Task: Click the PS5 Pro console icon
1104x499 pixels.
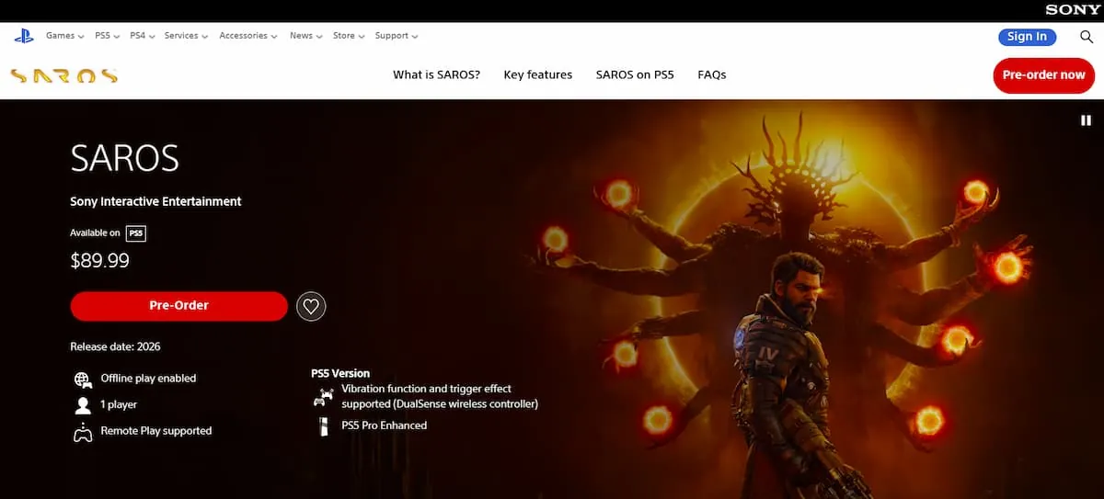Action: click(323, 425)
